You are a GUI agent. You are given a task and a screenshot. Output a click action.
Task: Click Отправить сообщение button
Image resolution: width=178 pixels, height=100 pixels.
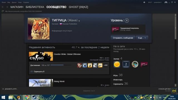coord(123,38)
